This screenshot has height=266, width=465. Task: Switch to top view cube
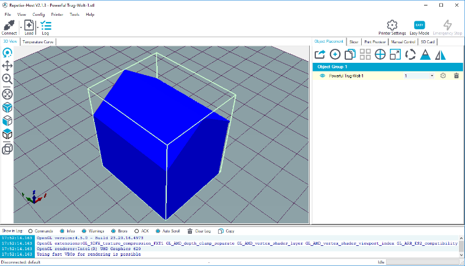tap(7, 134)
